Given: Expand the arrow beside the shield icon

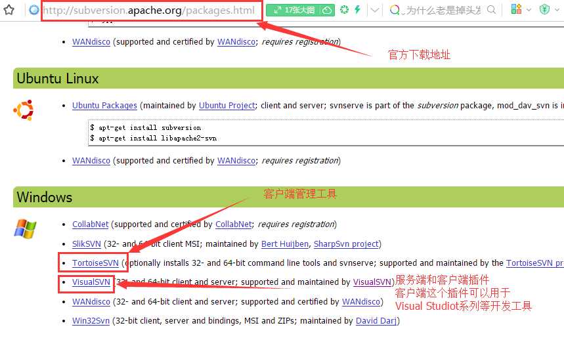Looking at the screenshot, I should (557, 10).
